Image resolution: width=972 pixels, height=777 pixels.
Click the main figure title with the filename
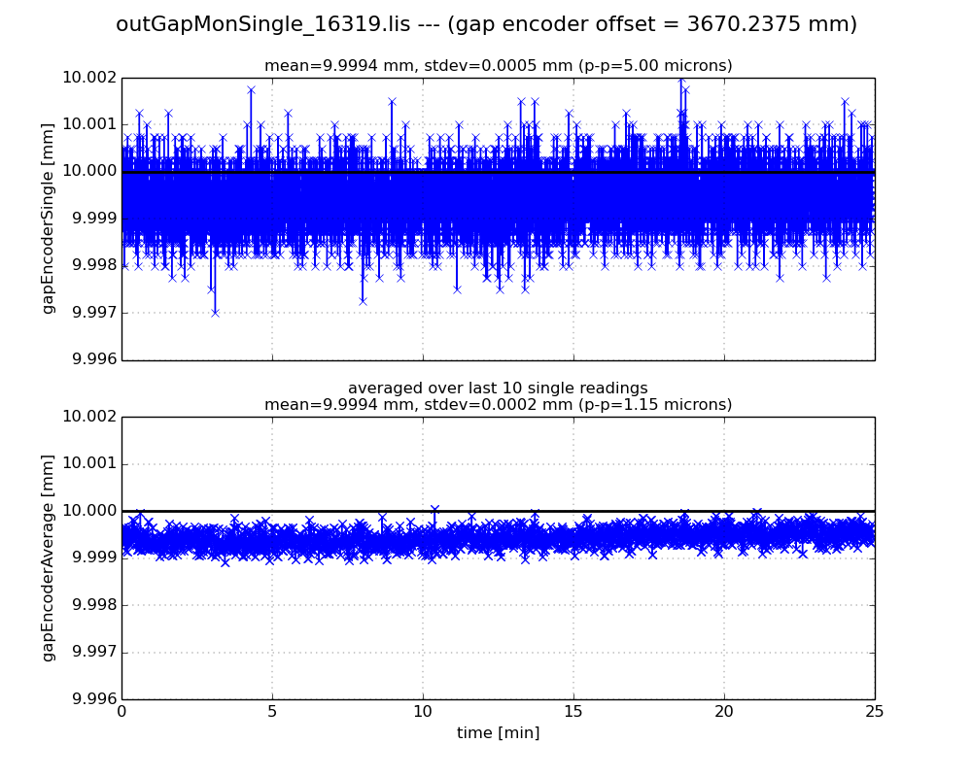(486, 24)
